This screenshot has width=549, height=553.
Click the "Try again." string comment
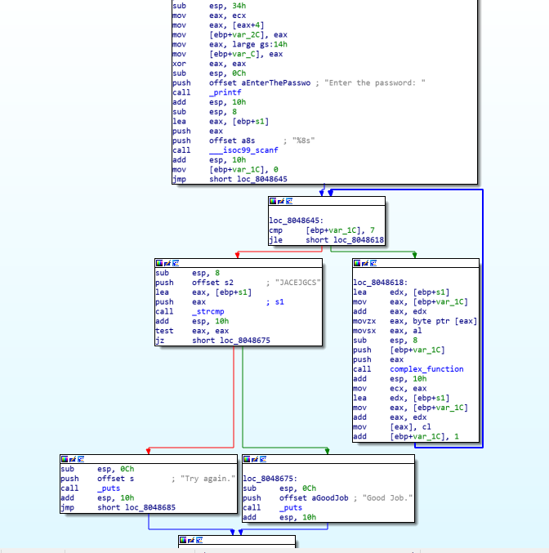click(208, 479)
